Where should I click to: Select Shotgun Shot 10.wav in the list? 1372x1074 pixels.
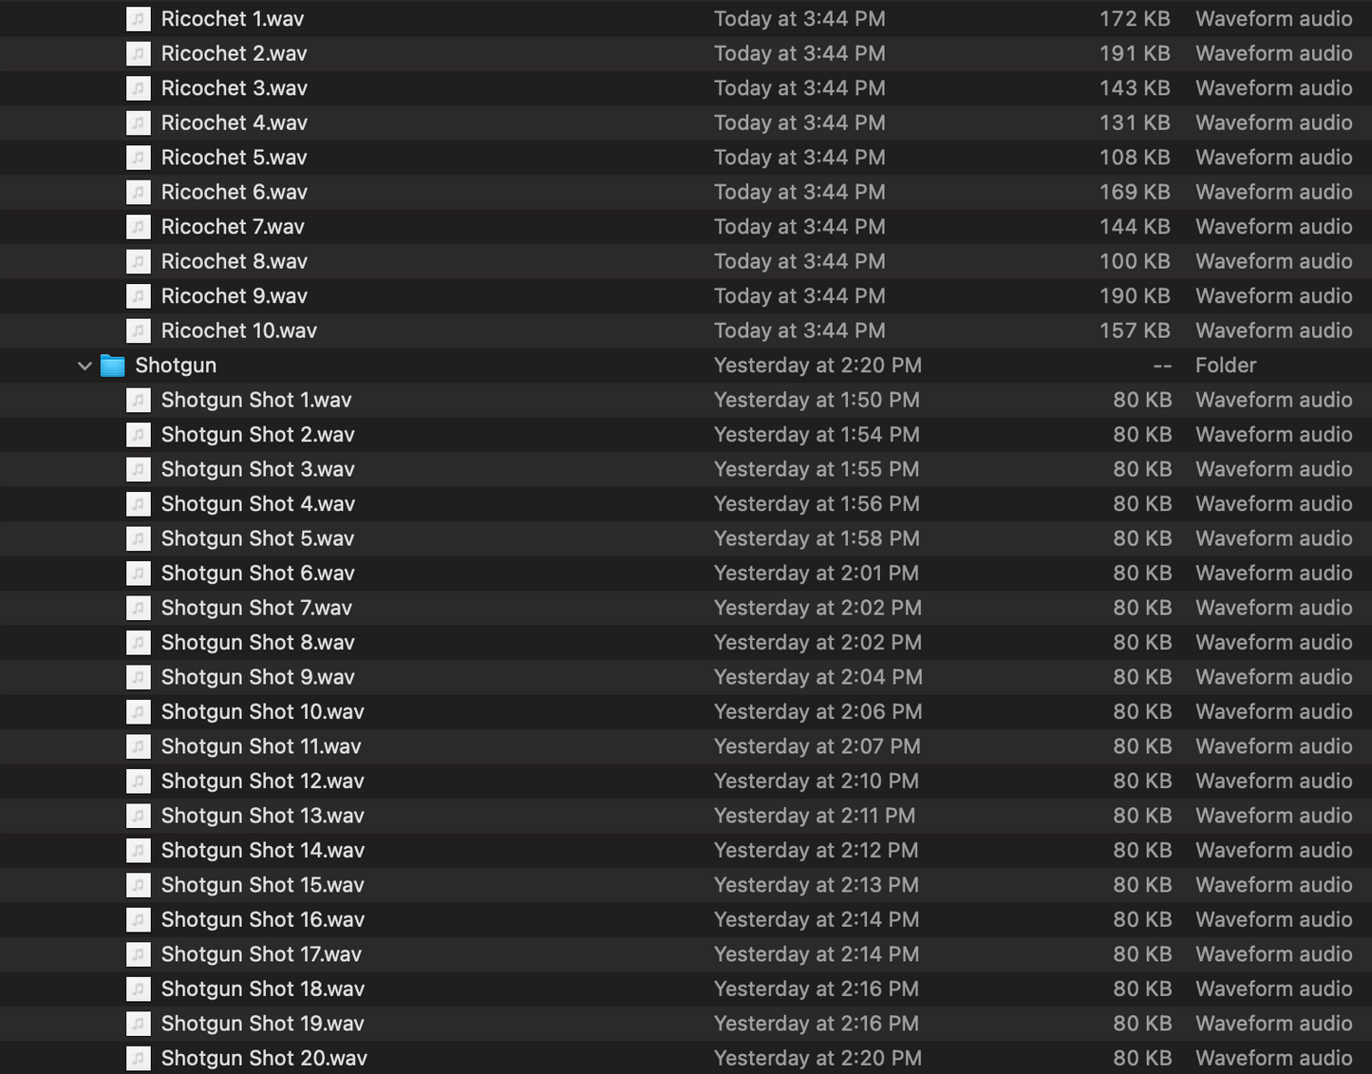click(x=262, y=711)
